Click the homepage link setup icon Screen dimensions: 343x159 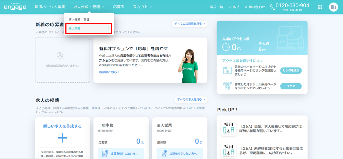click(x=227, y=70)
